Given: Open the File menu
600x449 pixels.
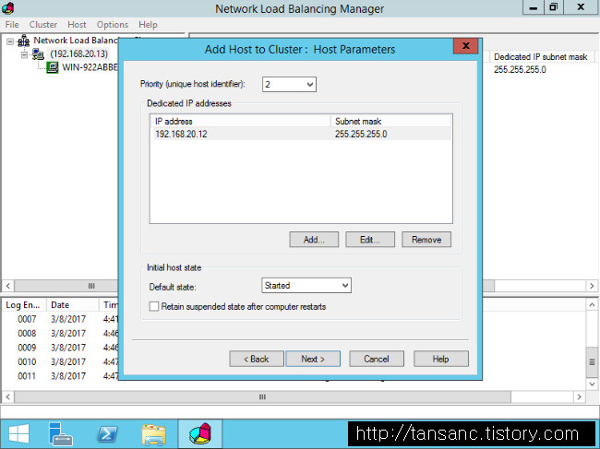Looking at the screenshot, I should click(12, 25).
